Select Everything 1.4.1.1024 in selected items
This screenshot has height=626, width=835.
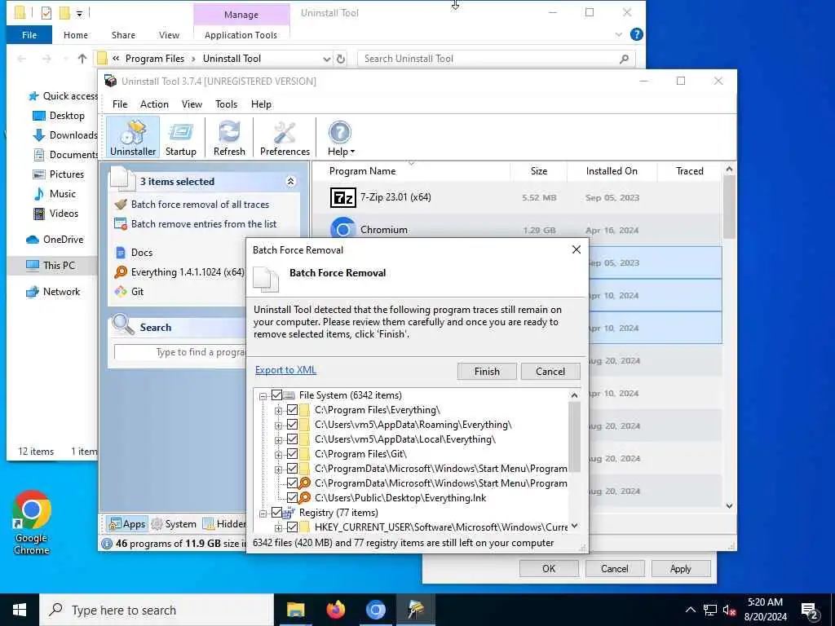pyautogui.click(x=179, y=272)
